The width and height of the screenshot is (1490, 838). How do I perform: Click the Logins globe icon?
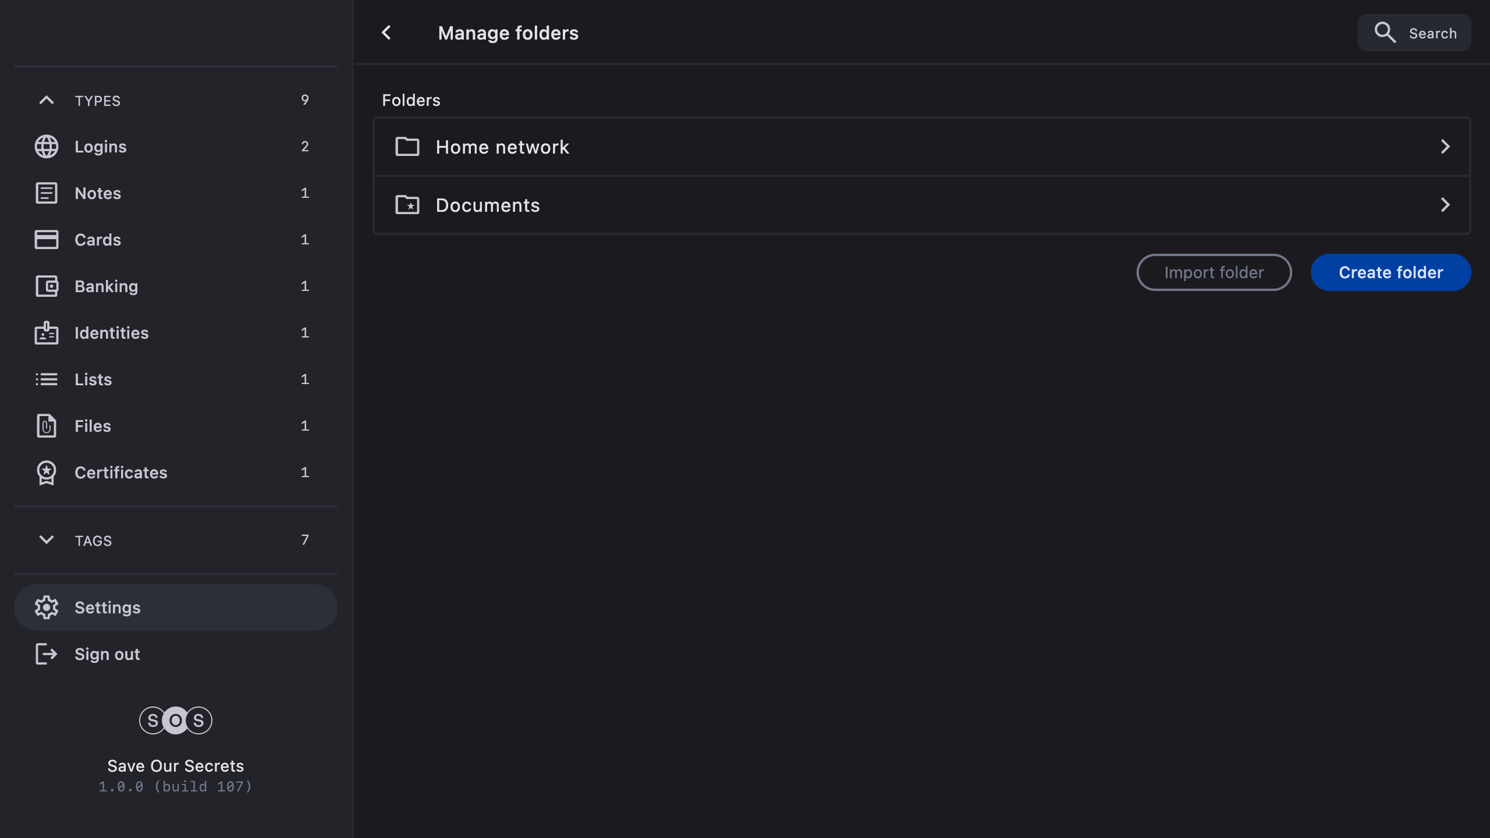[x=47, y=147]
